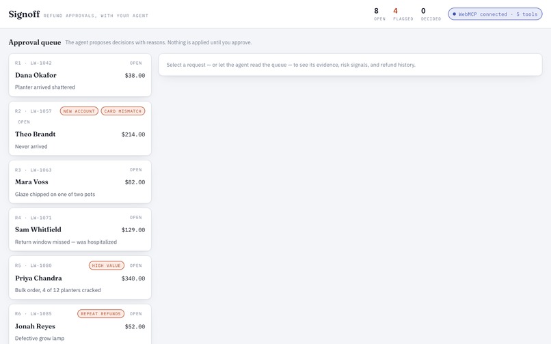Viewport: 551px width, 344px height.
Task: Click the $340.00 amount
Action: coord(133,278)
